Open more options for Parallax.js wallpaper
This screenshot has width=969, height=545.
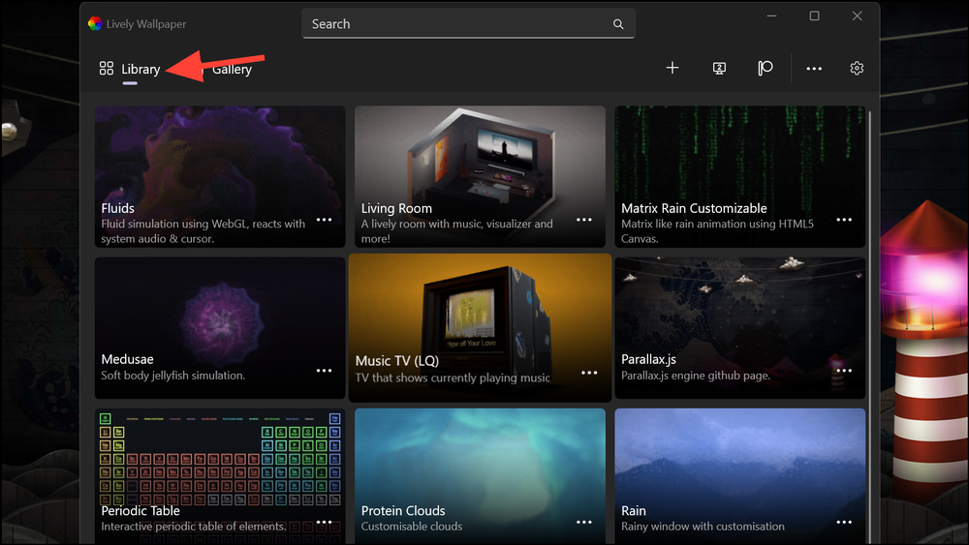click(844, 371)
